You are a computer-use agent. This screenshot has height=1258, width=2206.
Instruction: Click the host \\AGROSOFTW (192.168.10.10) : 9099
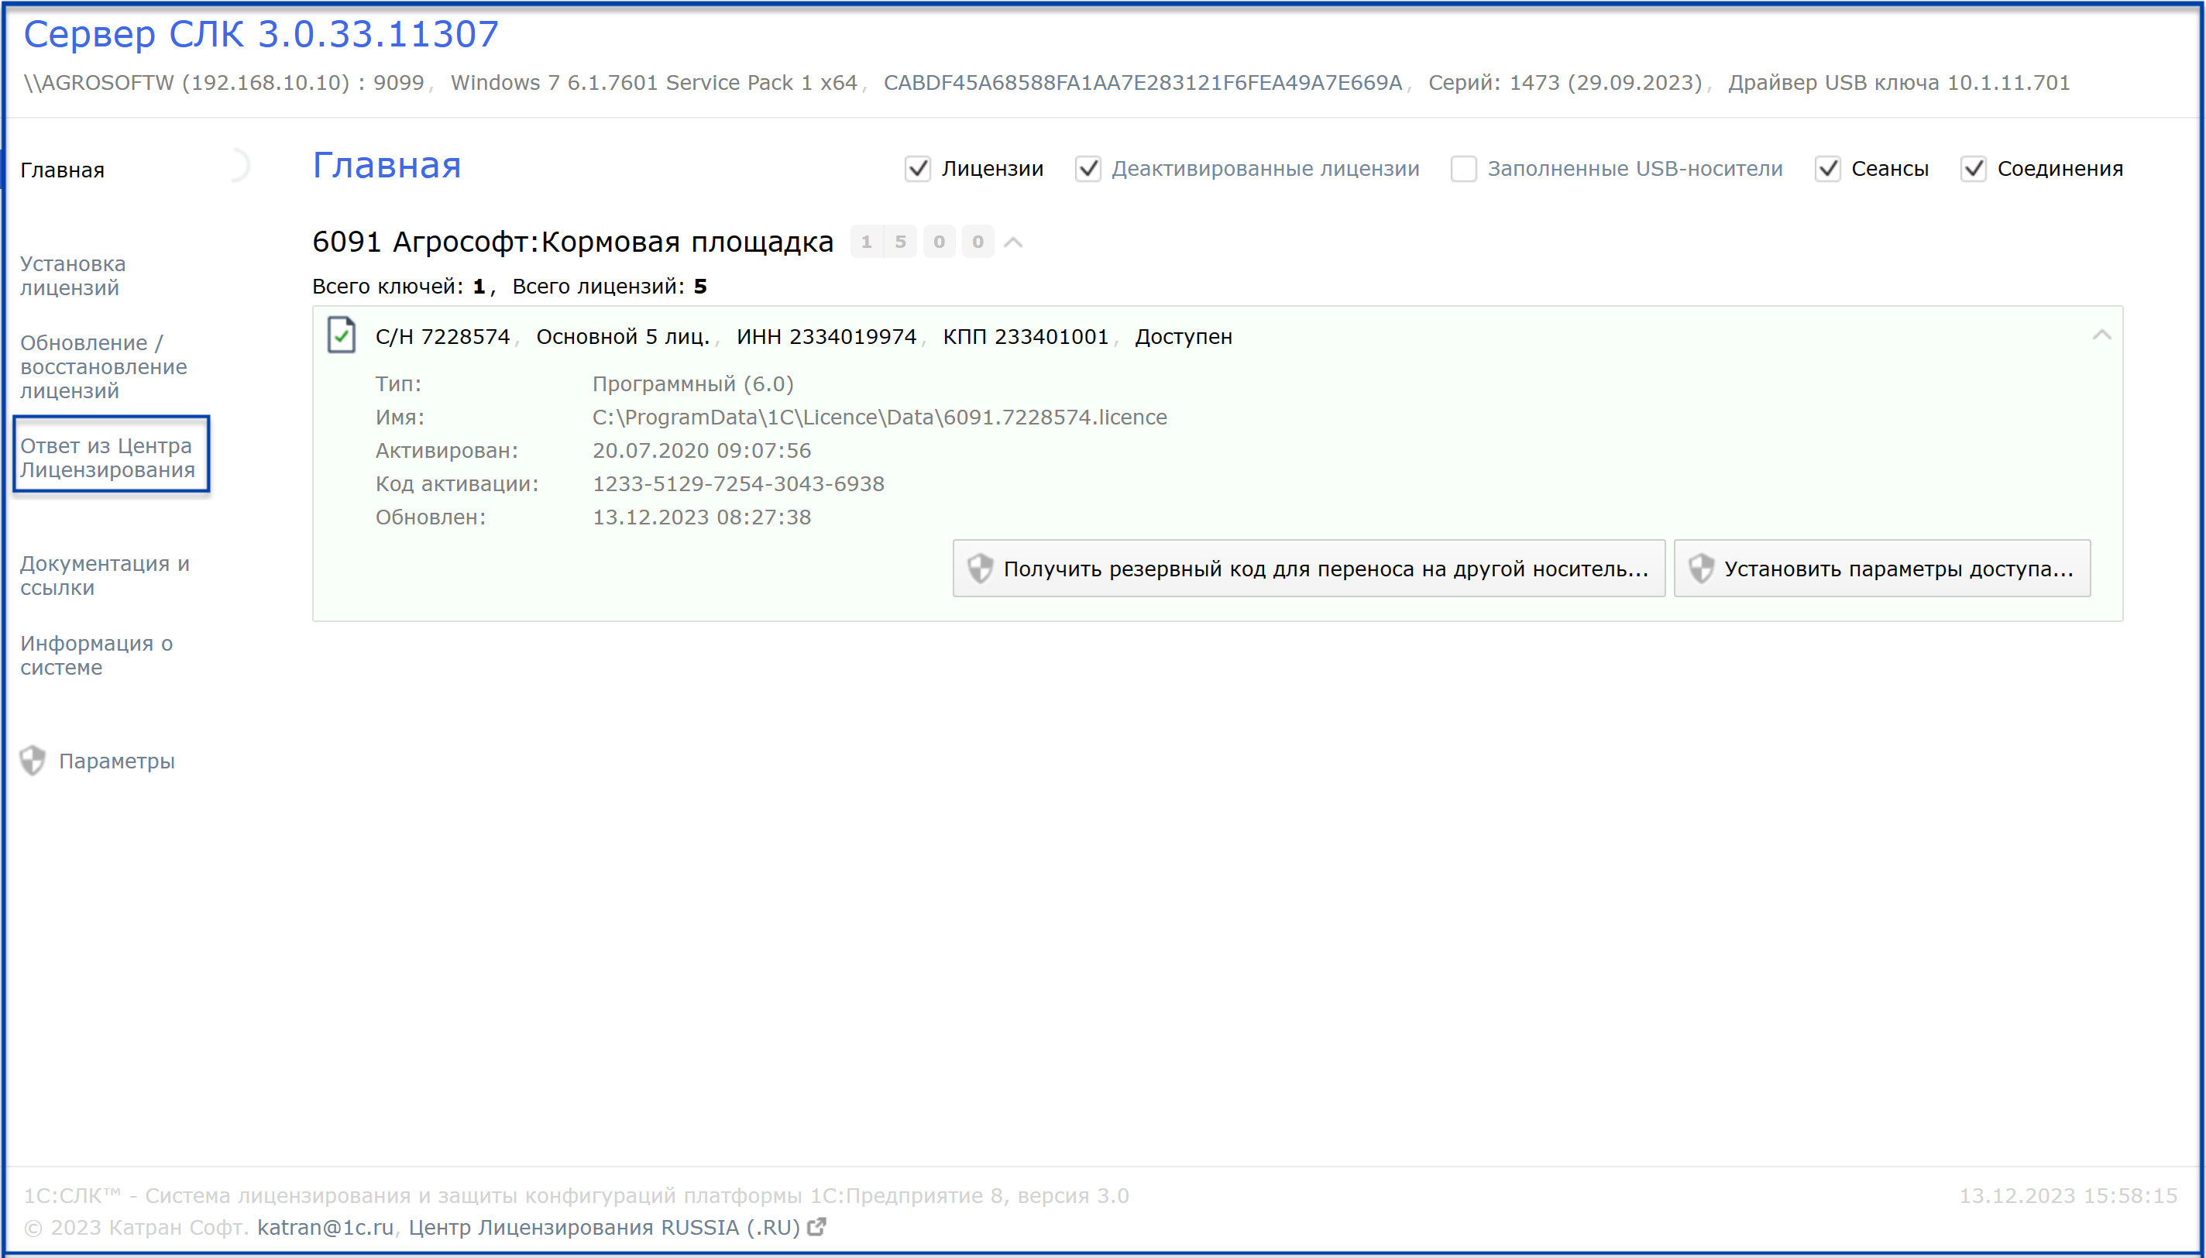[x=224, y=82]
